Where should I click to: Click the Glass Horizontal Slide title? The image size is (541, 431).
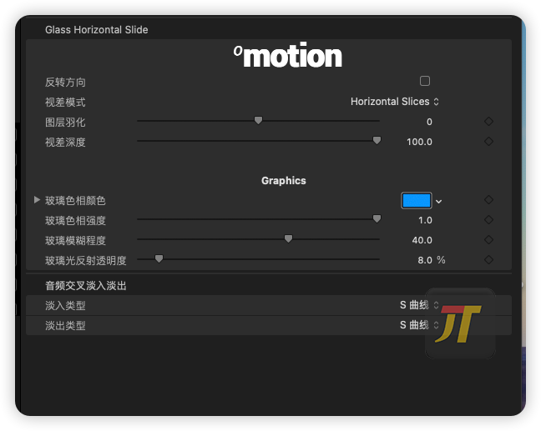(x=97, y=30)
